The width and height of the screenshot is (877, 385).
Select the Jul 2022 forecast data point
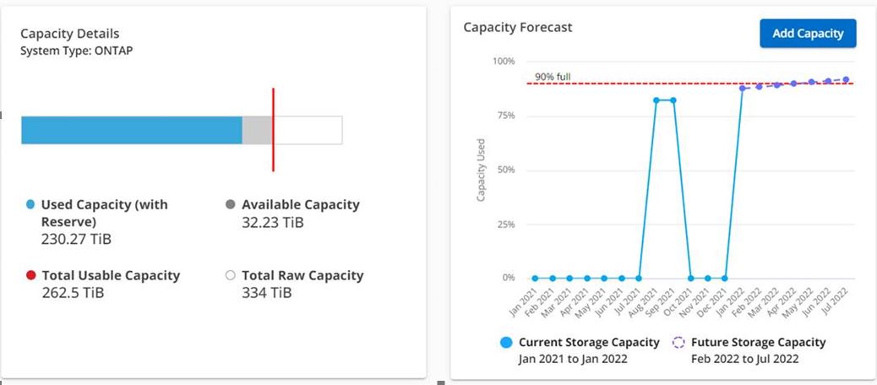[846, 79]
